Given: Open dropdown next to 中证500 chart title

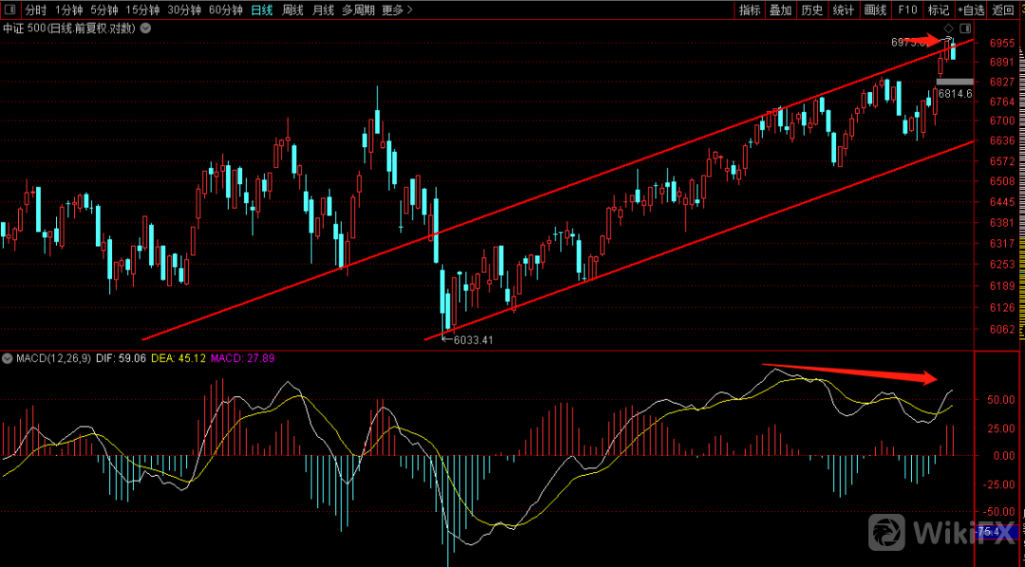Looking at the screenshot, I should (x=145, y=28).
